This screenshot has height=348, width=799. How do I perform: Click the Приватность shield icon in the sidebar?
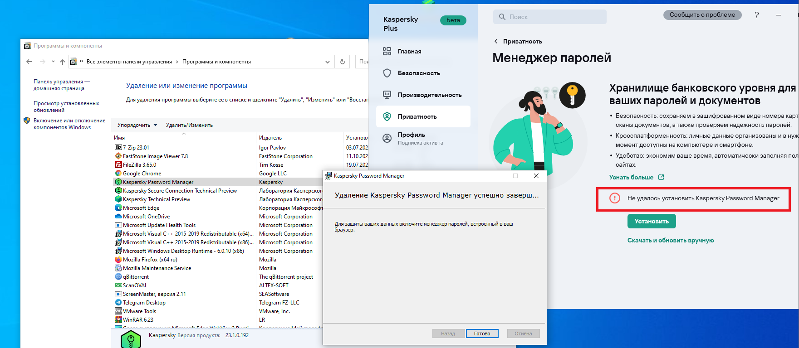[387, 116]
